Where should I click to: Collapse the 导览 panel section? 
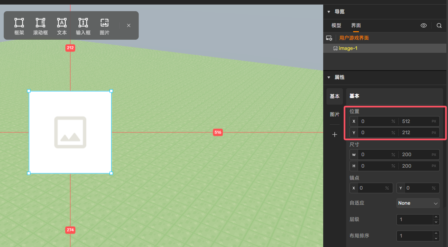[329, 12]
